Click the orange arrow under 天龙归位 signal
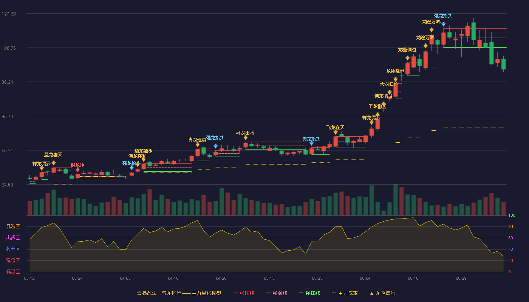 (389, 92)
